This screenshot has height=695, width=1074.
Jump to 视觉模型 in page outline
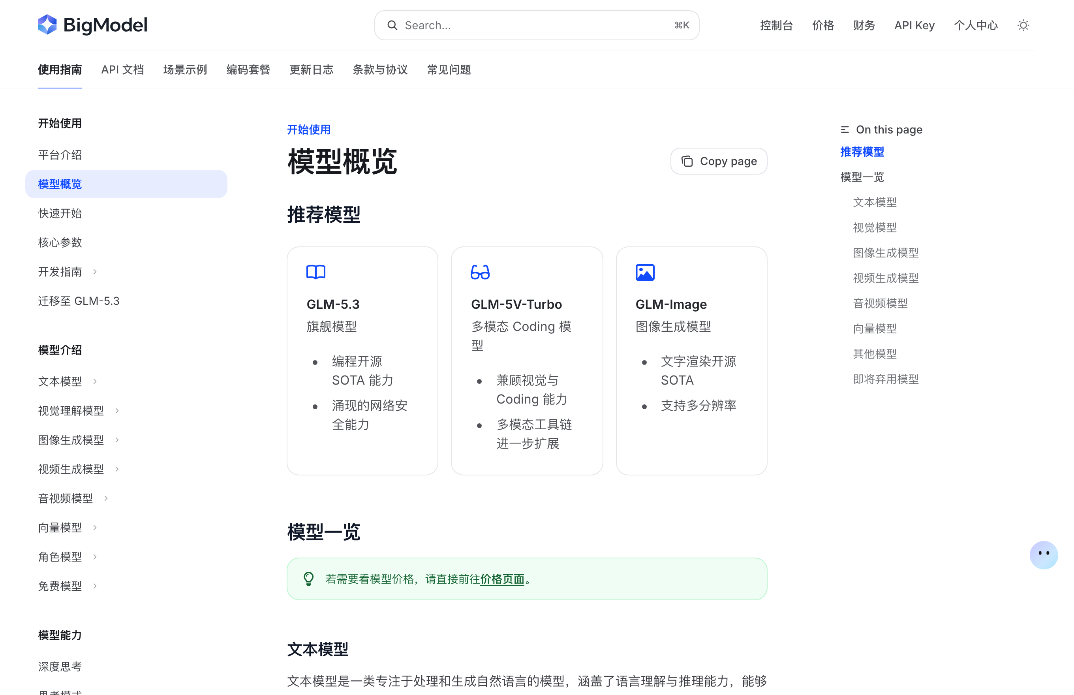coord(875,227)
